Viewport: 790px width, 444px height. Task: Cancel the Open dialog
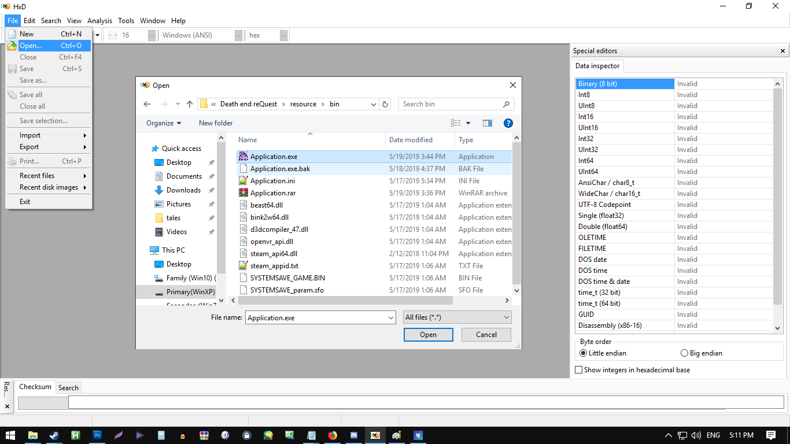tap(486, 335)
